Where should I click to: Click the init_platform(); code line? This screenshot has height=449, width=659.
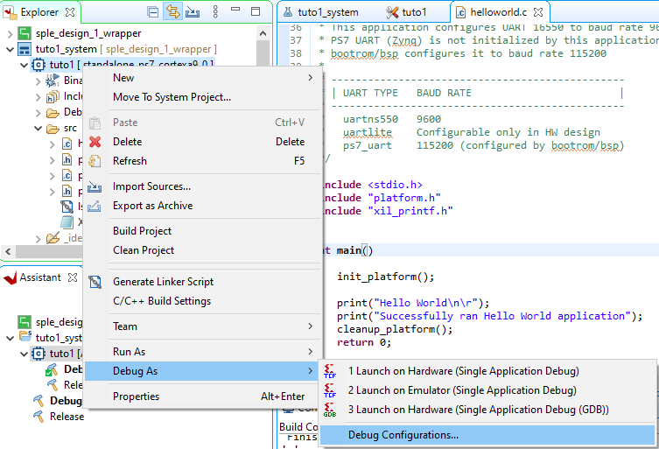click(385, 277)
